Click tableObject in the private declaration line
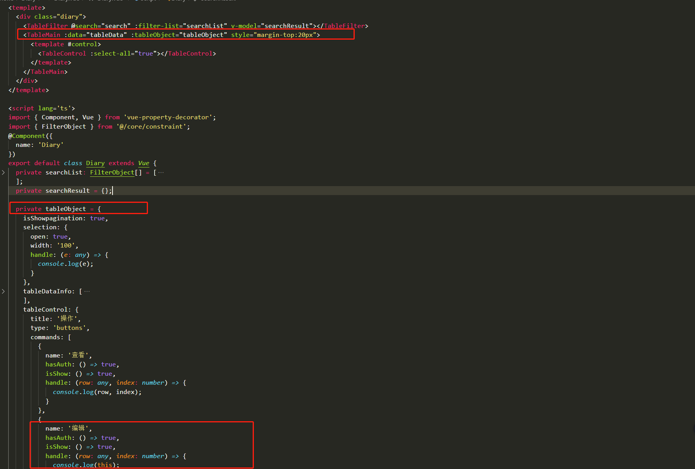 (66, 209)
